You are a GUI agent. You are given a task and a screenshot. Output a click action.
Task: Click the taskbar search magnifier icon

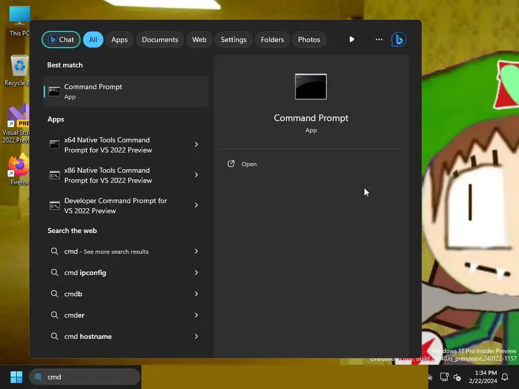pyautogui.click(x=39, y=377)
